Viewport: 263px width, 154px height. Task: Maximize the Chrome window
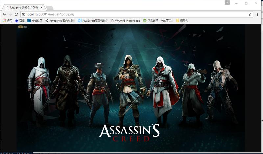pos(246,3)
